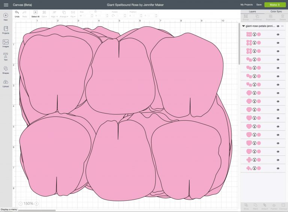The height and width of the screenshot is (212, 288).
Task: Select the top layer thumbnail with six petals
Action: point(249,34)
